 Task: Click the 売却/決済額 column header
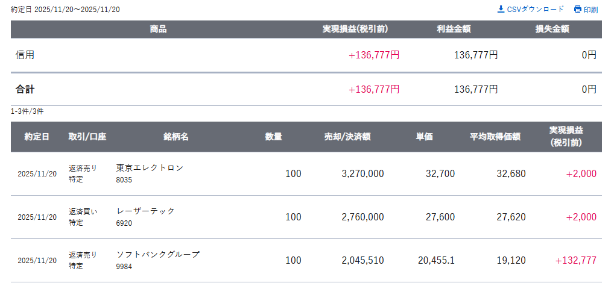click(x=347, y=137)
